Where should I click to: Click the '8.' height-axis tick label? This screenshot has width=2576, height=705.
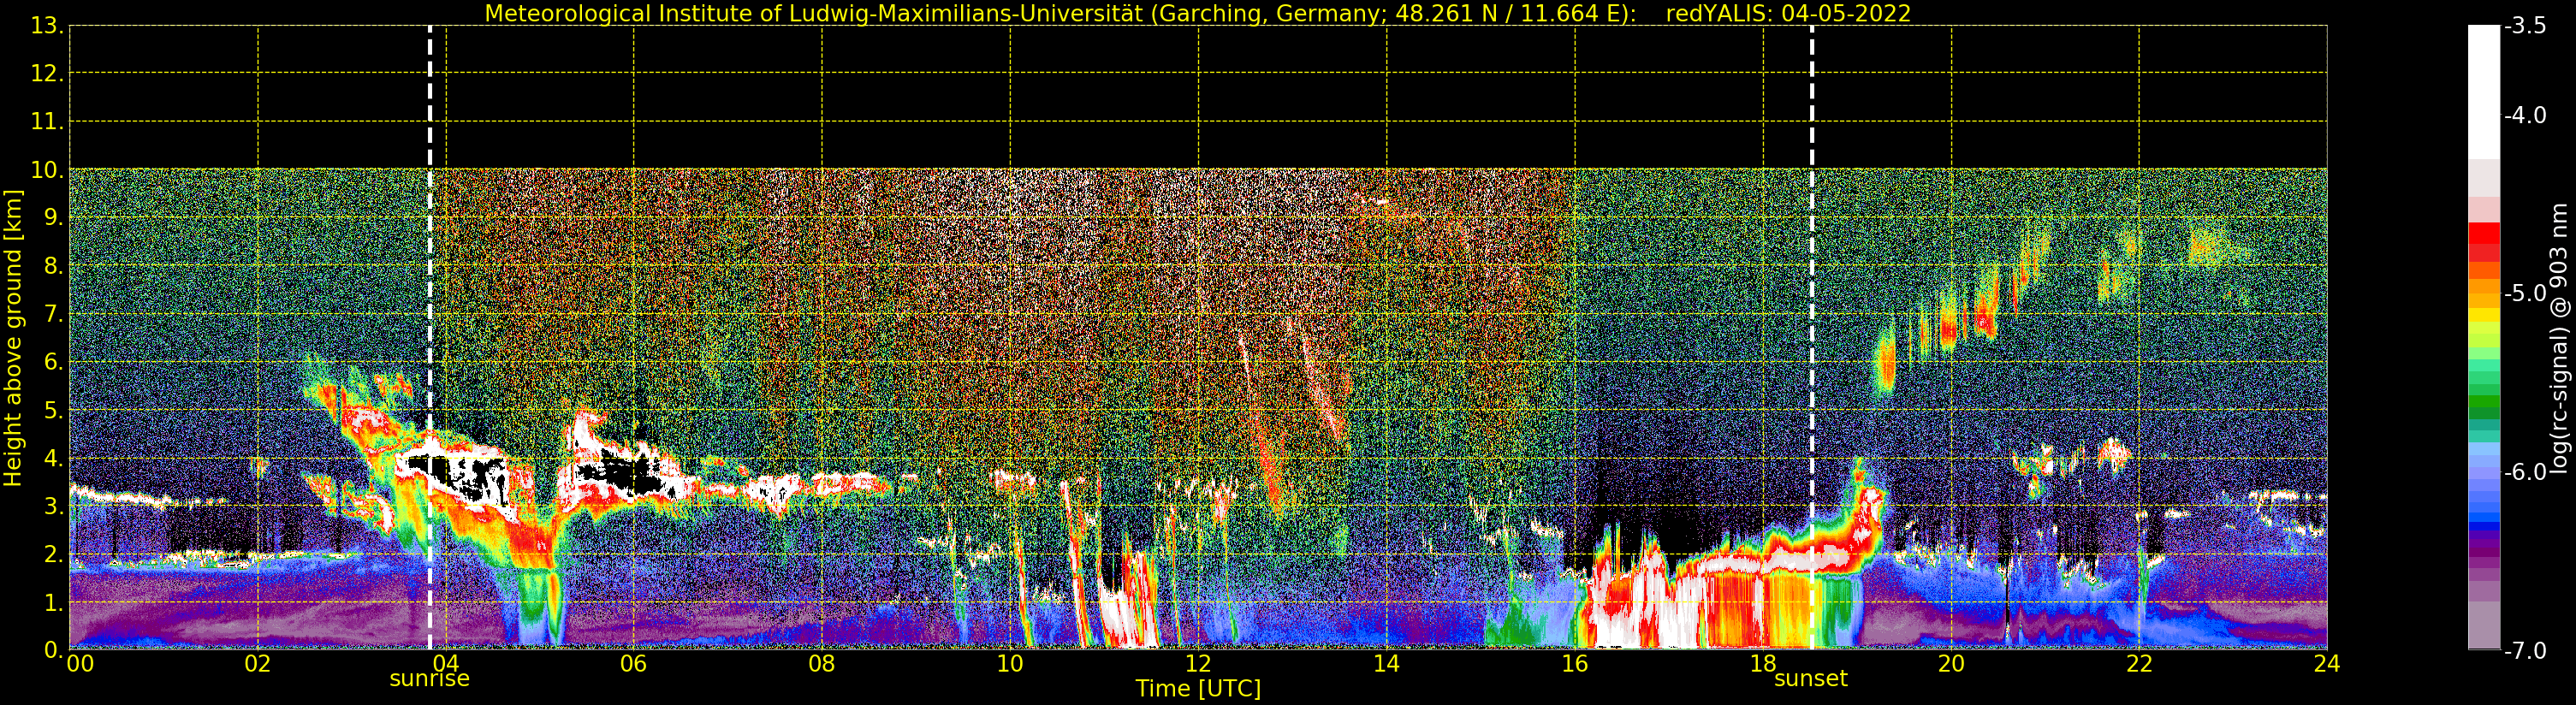(x=53, y=266)
